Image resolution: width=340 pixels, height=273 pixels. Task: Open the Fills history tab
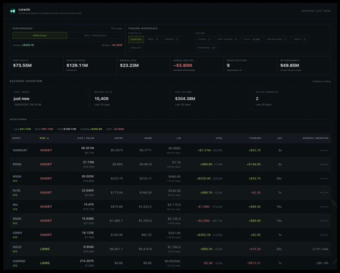click(x=252, y=39)
